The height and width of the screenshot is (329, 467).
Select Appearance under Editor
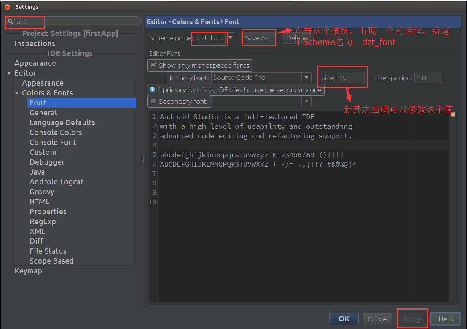pos(43,83)
